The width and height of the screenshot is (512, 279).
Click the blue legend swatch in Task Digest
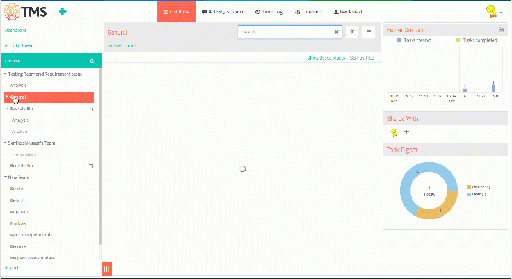(x=469, y=194)
